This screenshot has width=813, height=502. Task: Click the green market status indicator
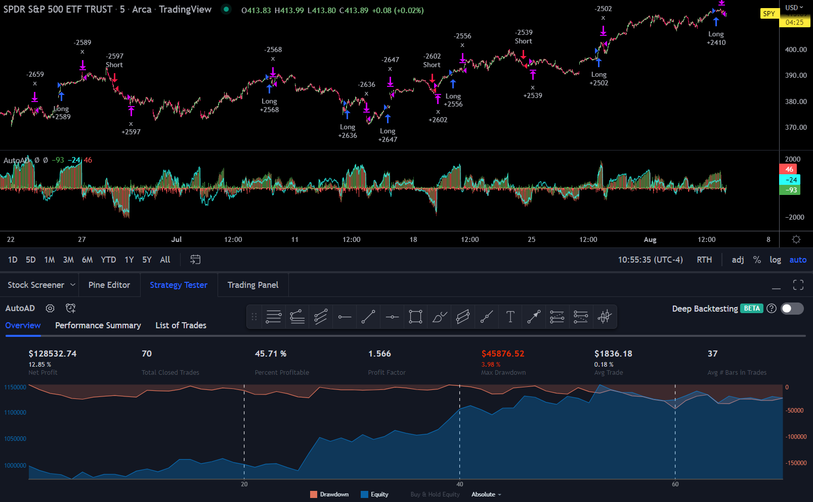[226, 9]
